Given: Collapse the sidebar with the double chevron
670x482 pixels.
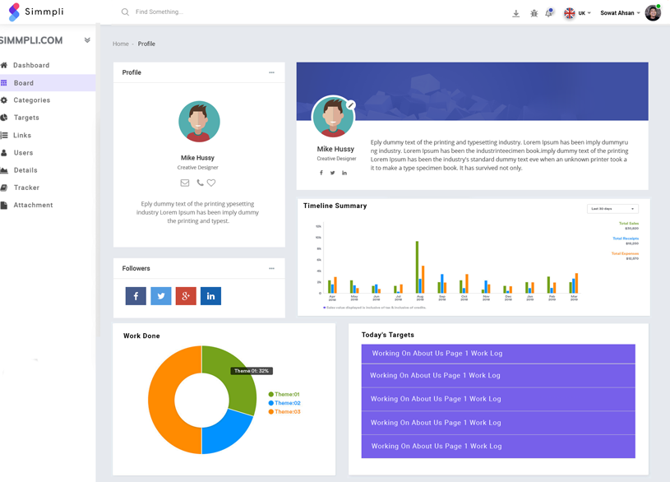Looking at the screenshot, I should [x=87, y=40].
